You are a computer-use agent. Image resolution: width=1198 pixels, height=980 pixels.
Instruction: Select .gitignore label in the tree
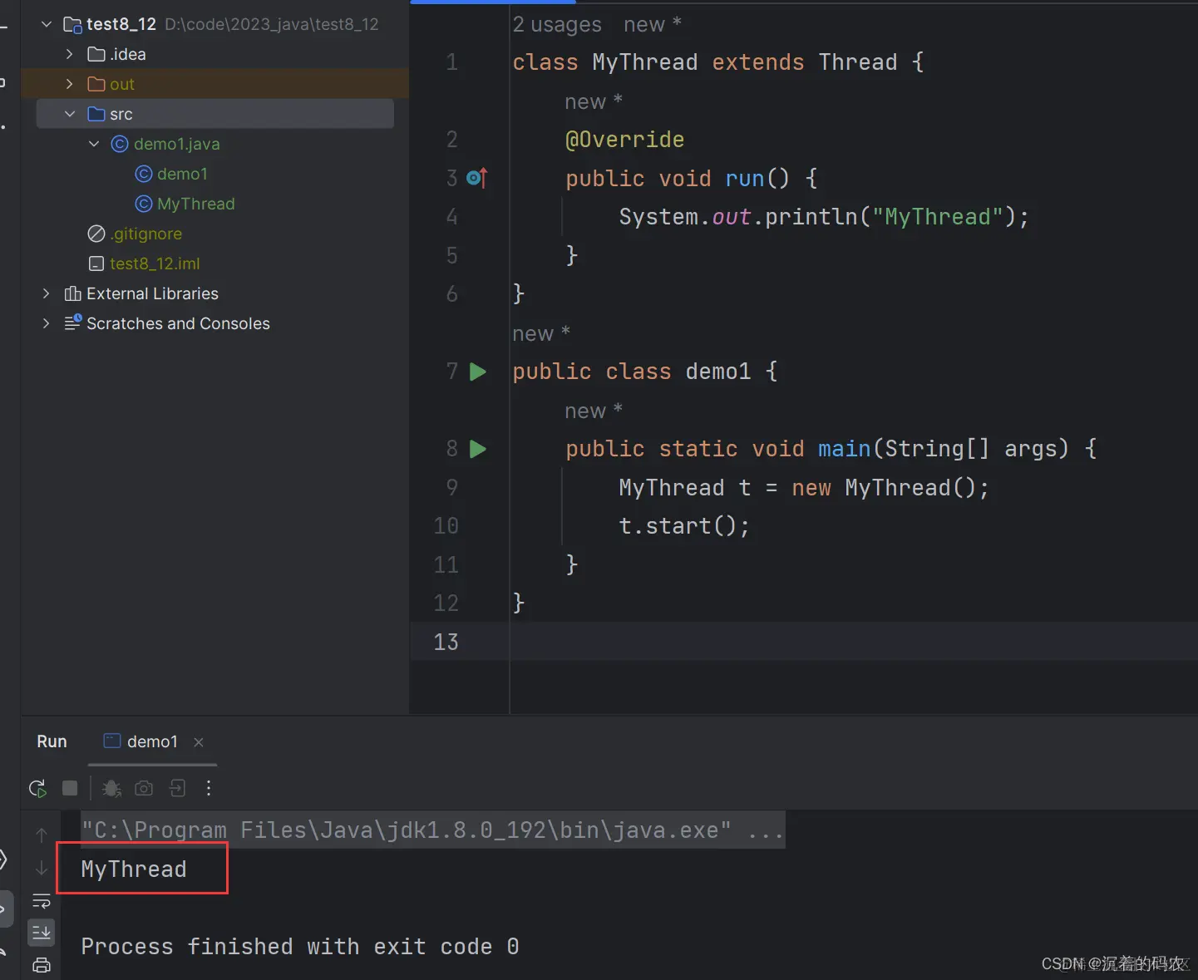click(x=146, y=234)
